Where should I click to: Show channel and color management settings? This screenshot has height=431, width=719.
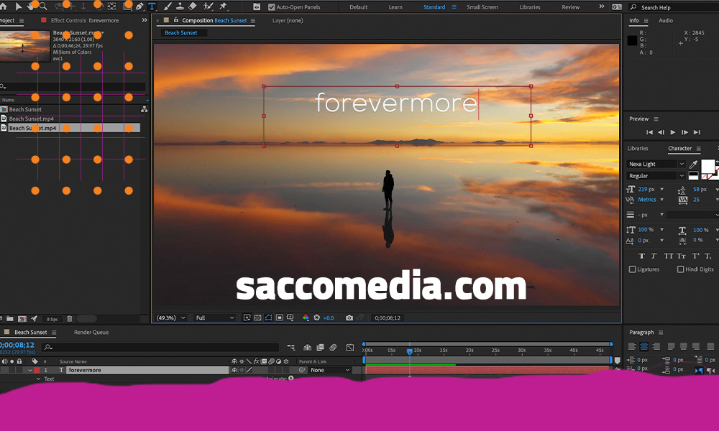[306, 318]
